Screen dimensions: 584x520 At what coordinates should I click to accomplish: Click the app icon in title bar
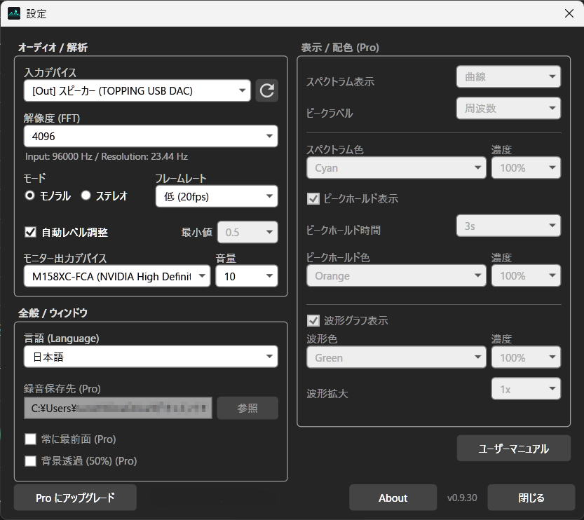pyautogui.click(x=14, y=14)
